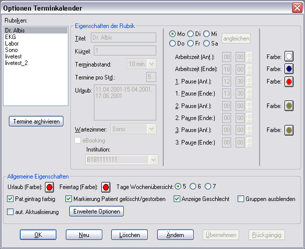Select the Sa weekday radio button

(x=206, y=43)
